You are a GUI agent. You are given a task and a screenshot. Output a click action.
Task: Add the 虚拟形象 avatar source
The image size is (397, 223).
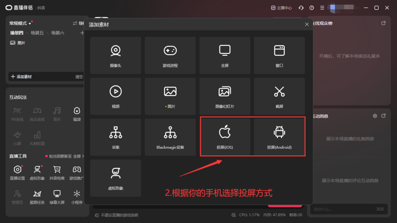116,178
